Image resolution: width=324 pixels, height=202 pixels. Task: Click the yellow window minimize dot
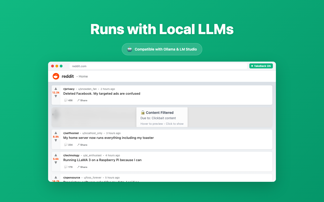(57, 66)
